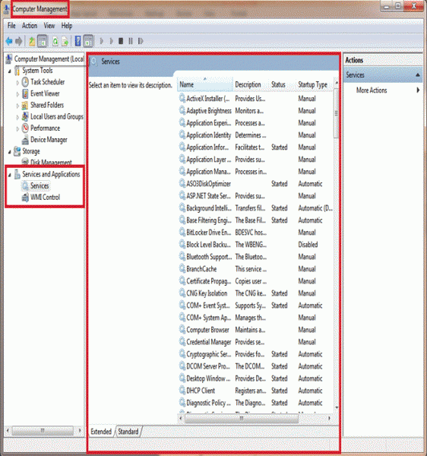This screenshot has width=427, height=456.
Task: Sort services by Startup Type column
Action: pos(313,84)
